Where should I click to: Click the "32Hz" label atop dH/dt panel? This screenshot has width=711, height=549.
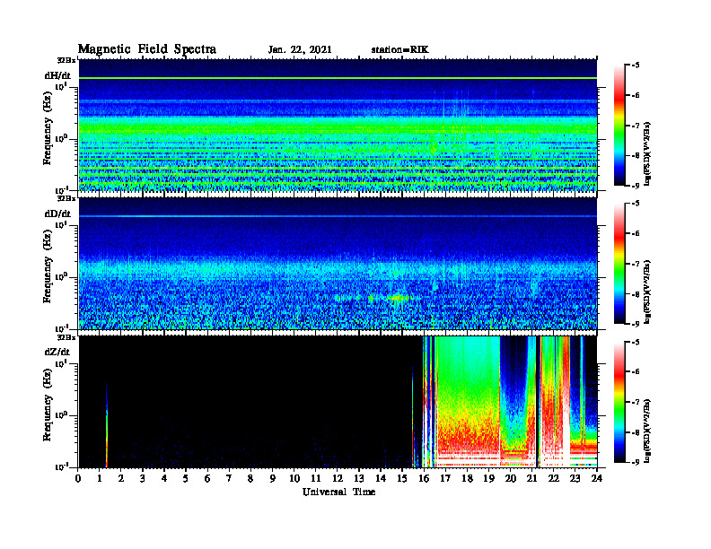click(x=66, y=60)
